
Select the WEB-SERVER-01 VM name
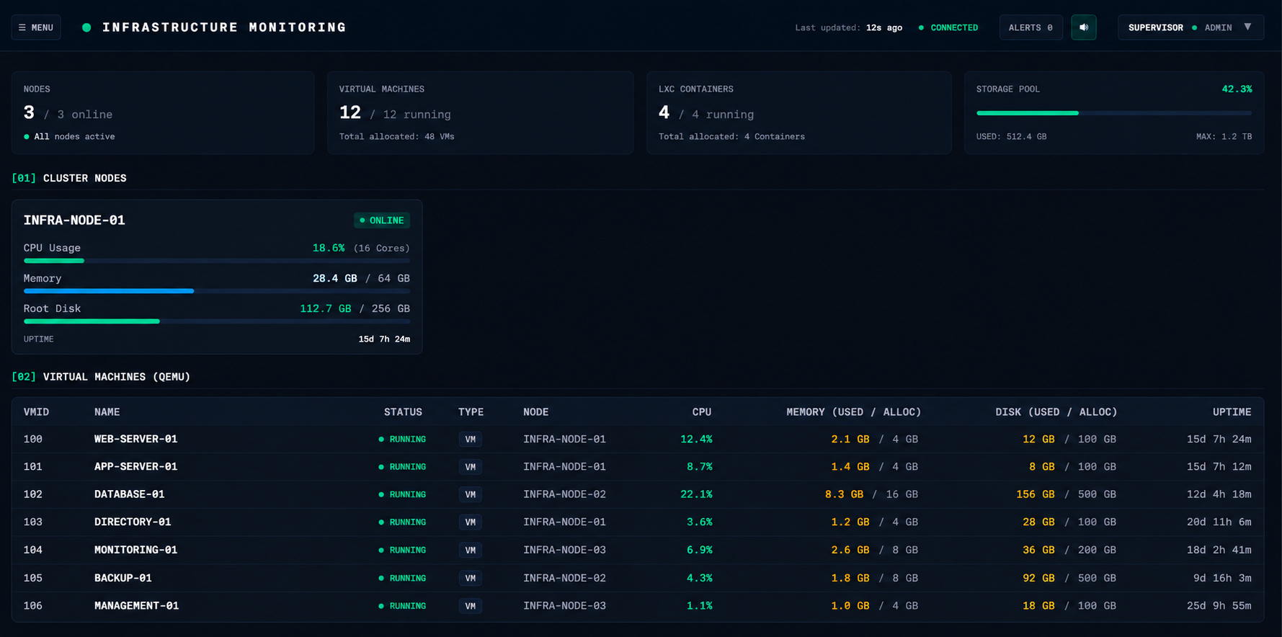136,439
